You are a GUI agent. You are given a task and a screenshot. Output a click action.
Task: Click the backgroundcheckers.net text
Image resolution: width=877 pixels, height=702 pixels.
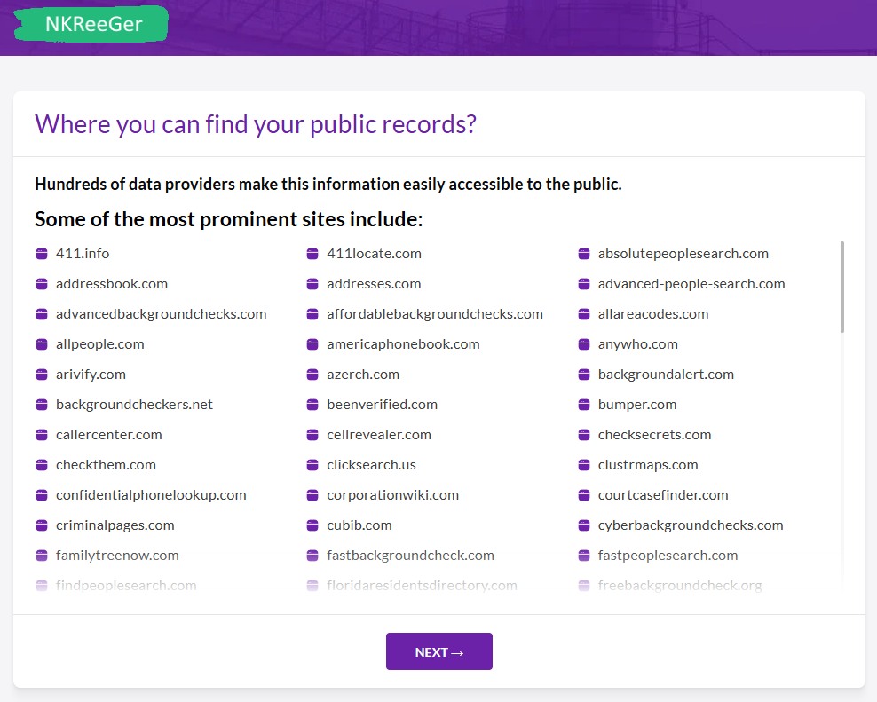pyautogui.click(x=134, y=405)
